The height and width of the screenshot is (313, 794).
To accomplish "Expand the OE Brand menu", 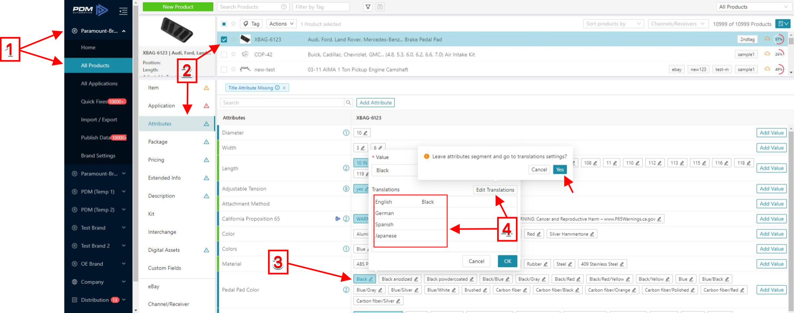I will click(x=99, y=264).
